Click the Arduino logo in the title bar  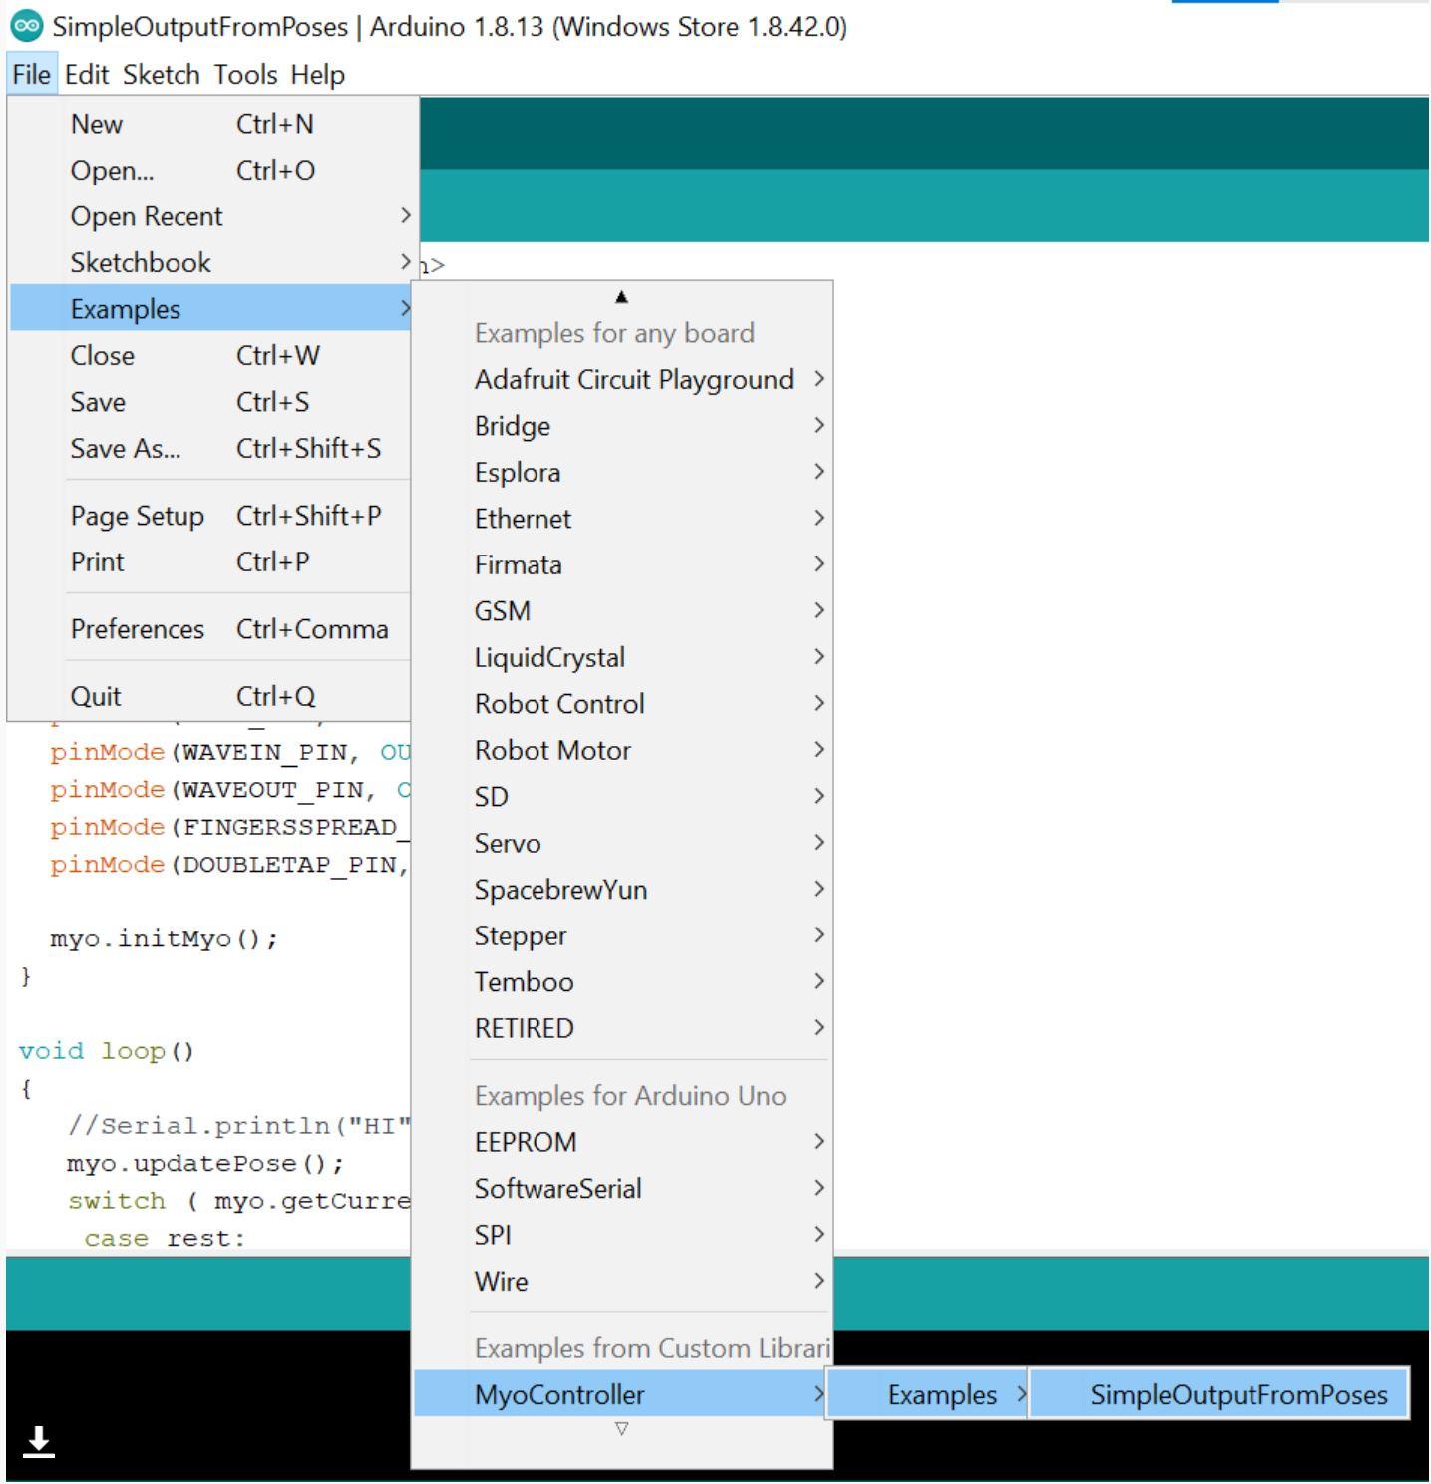25,27
